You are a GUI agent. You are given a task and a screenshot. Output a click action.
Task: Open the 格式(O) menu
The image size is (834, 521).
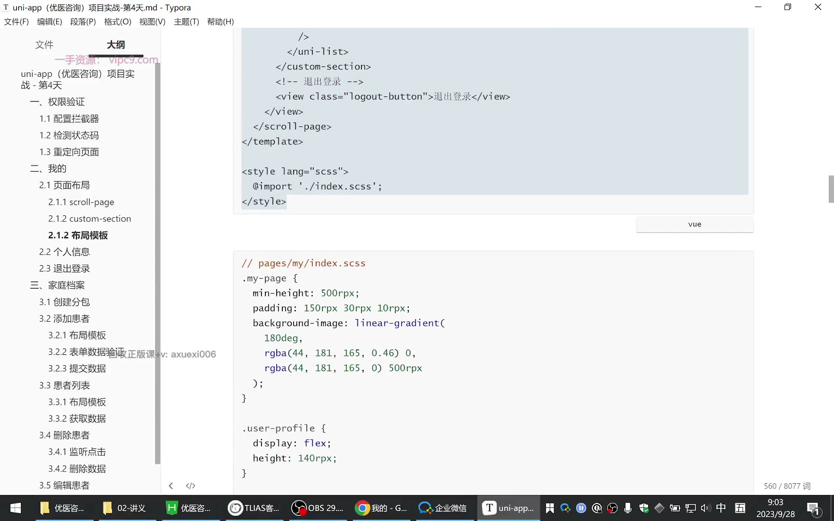click(x=118, y=22)
